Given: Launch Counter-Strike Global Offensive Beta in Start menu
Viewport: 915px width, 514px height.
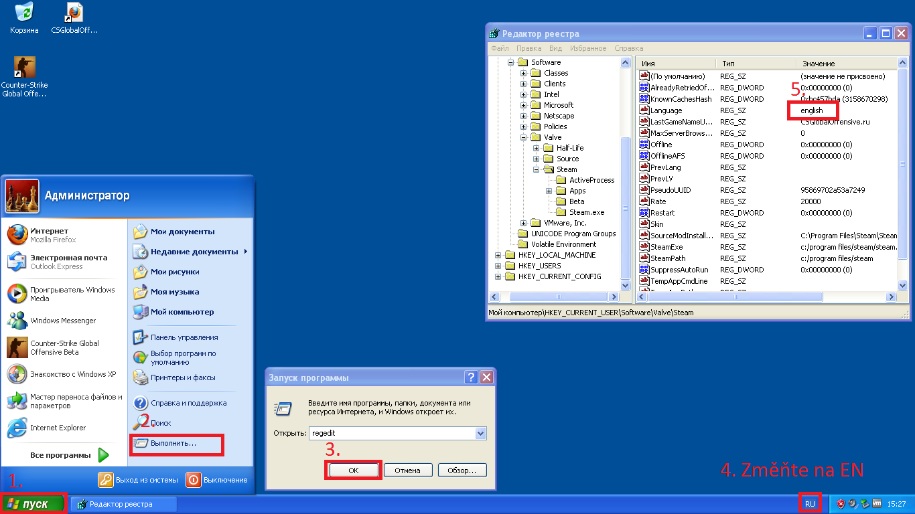Looking at the screenshot, I should click(x=64, y=347).
